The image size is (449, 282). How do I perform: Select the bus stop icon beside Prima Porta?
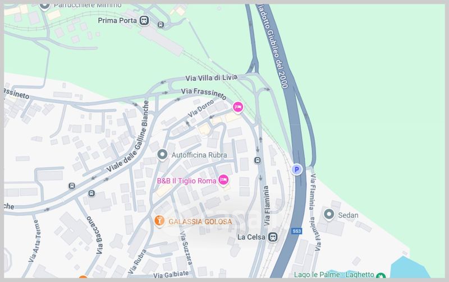[161, 25]
